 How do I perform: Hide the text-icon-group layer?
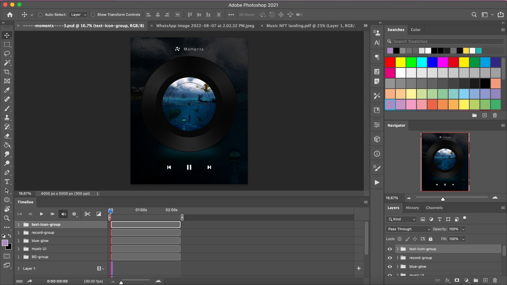(390, 249)
